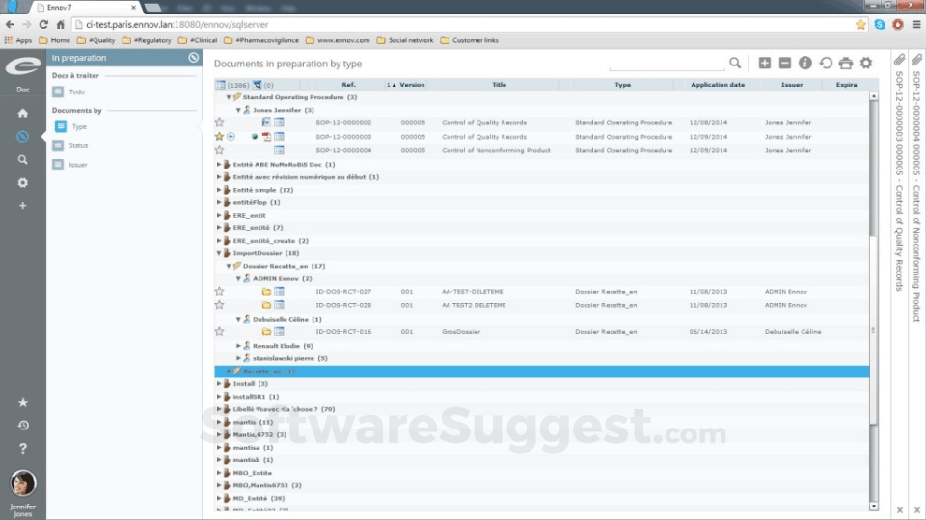Print the document list
The image size is (926, 520).
pos(846,63)
